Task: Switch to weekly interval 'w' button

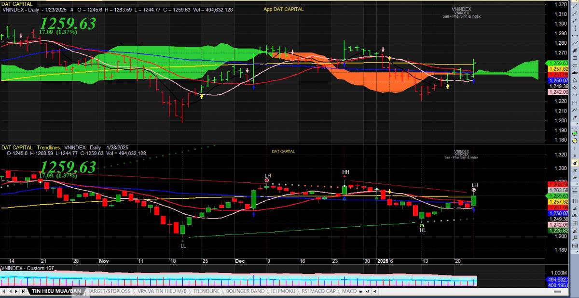Action: click(x=575, y=170)
